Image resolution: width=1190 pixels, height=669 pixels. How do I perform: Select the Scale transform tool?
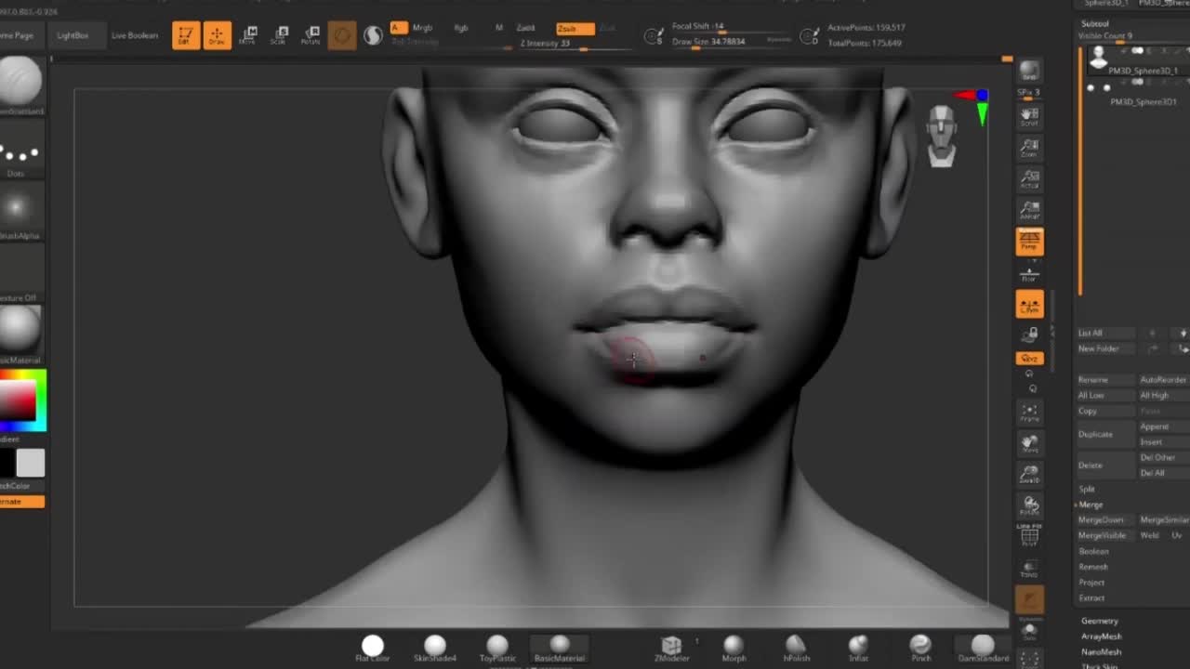click(x=279, y=35)
